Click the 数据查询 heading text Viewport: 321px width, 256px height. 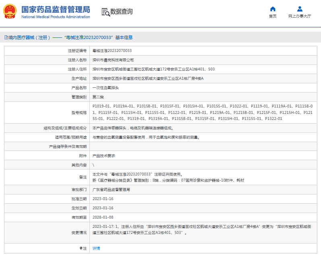pos(121,12)
